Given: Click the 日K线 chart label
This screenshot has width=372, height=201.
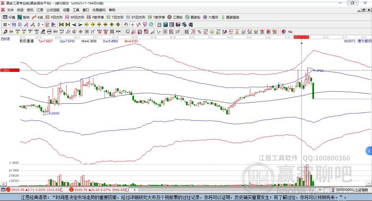Looking at the screenshot, I should (5, 39).
